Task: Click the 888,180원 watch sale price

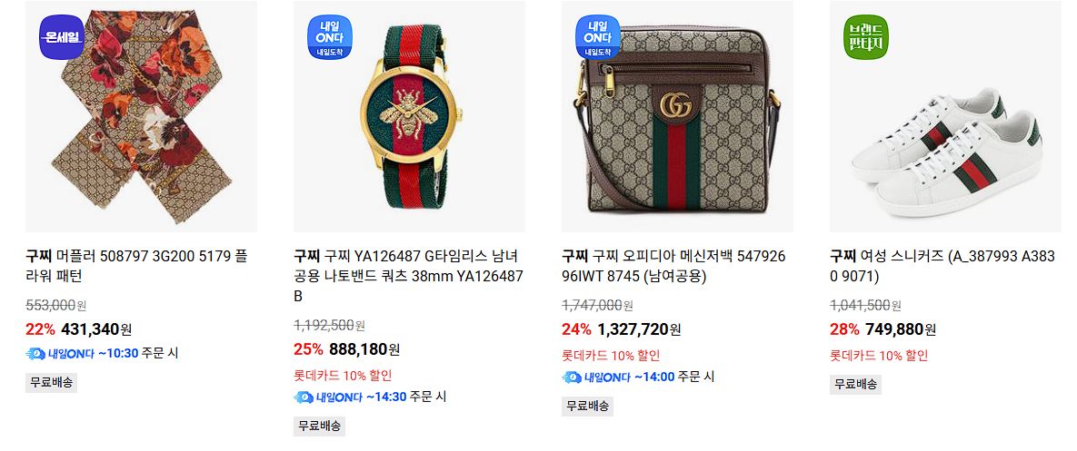Action: (x=364, y=349)
